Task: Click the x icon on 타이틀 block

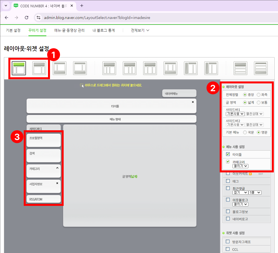Action: pos(193,102)
